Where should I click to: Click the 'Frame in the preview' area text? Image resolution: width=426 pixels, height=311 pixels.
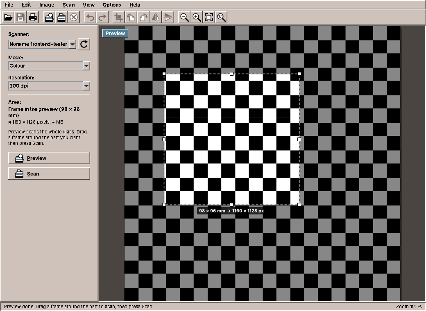[x=44, y=112]
